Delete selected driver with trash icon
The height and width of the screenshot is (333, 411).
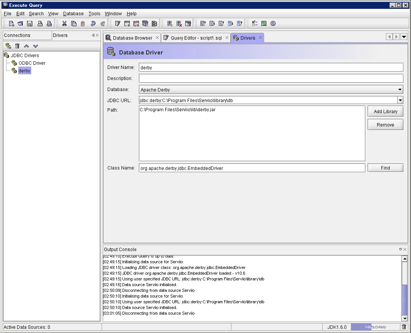(x=17, y=46)
